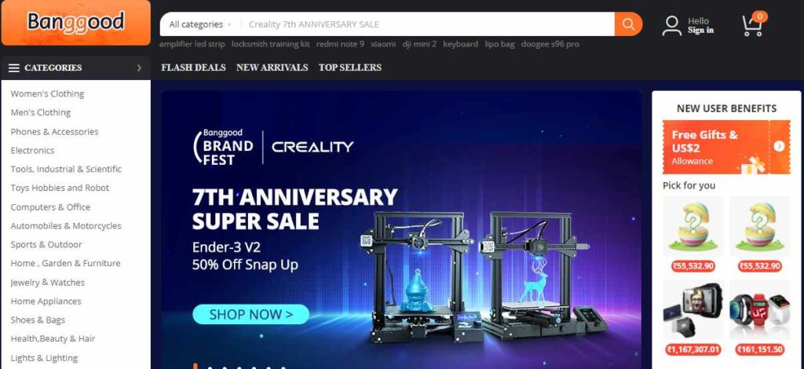Click the arrow on Free Gifts banner
This screenshot has width=804, height=369.
point(779,147)
